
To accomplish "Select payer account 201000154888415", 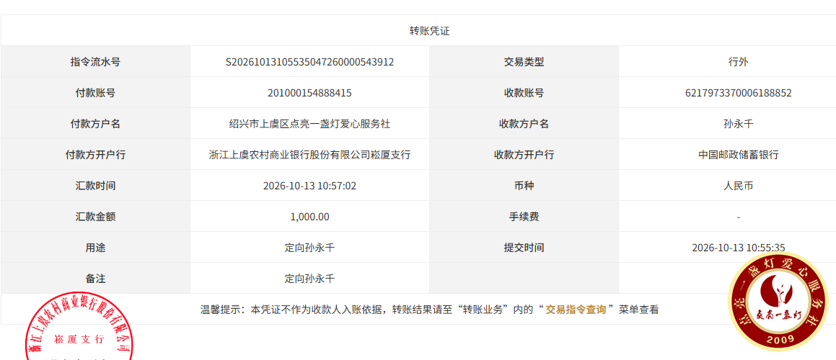I will (x=309, y=93).
